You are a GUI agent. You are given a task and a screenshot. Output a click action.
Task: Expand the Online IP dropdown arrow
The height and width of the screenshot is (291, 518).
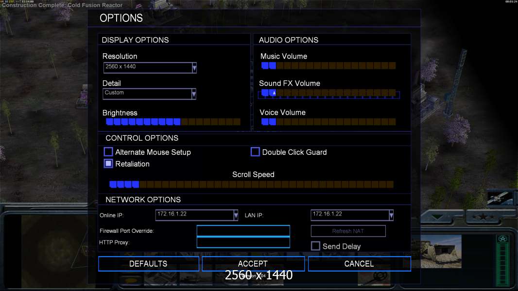(236, 215)
